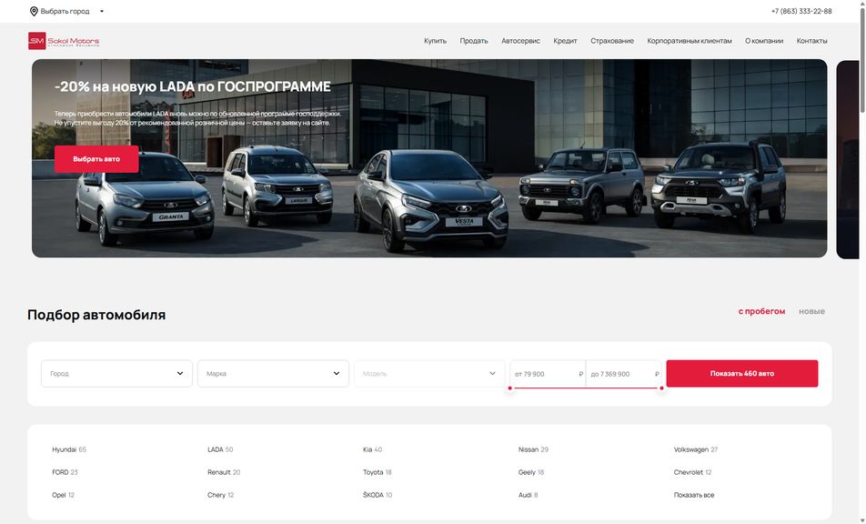Image resolution: width=866 pixels, height=524 pixels.
Task: Select the Hyundai brand link
Action: pyautogui.click(x=69, y=449)
